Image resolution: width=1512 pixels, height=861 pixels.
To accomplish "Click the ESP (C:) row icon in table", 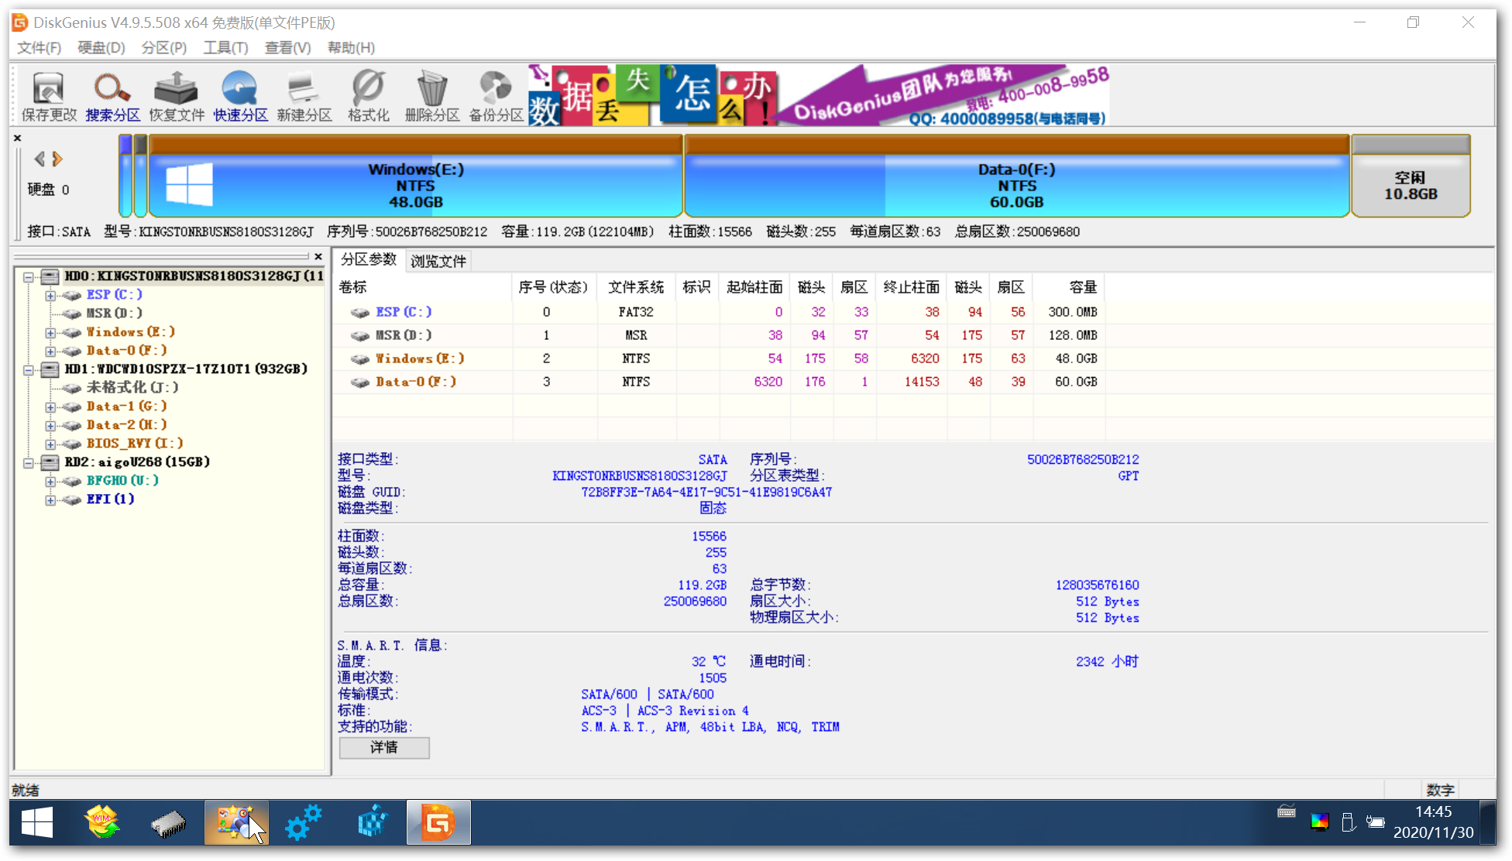I will (x=359, y=312).
